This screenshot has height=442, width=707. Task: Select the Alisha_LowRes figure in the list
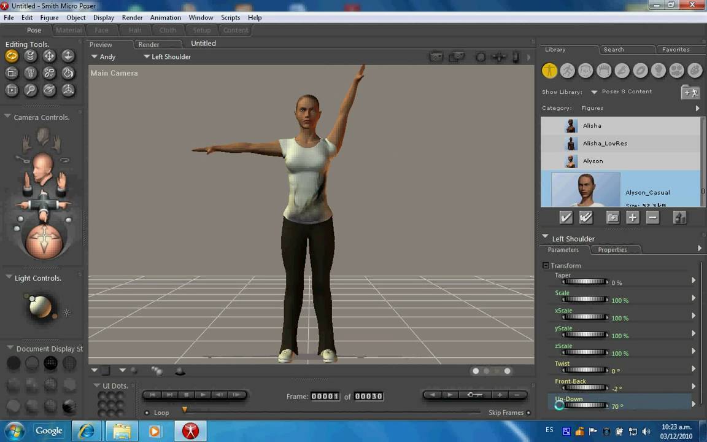click(x=605, y=144)
